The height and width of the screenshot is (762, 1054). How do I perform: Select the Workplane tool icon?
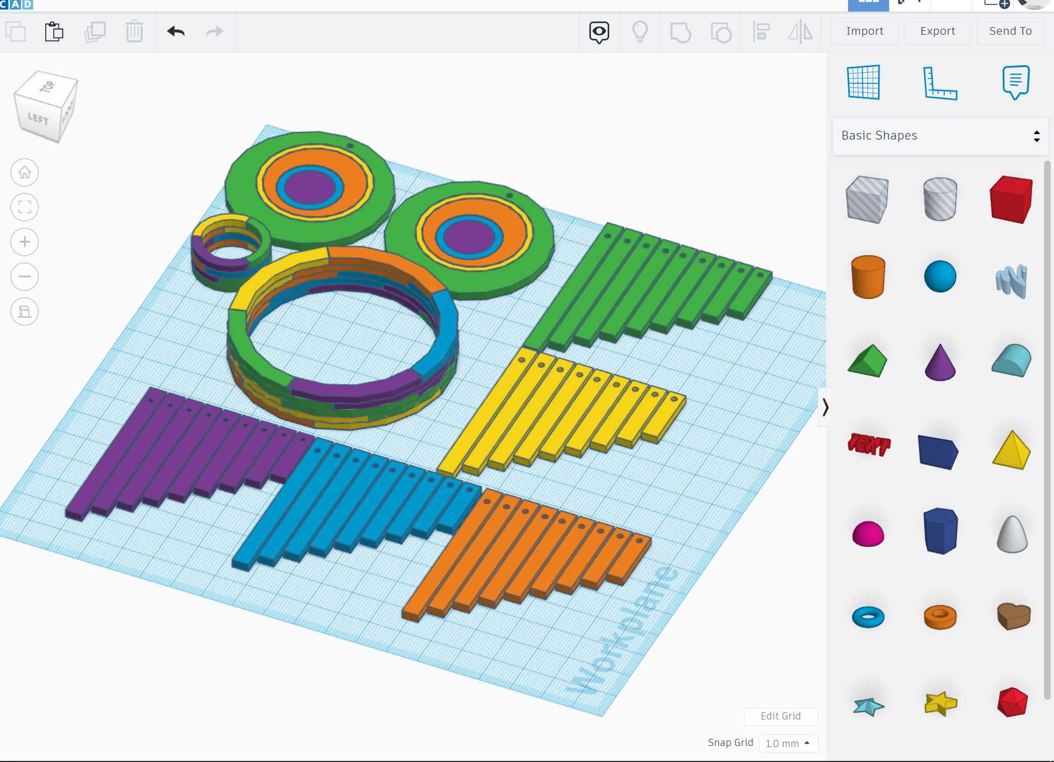(864, 82)
